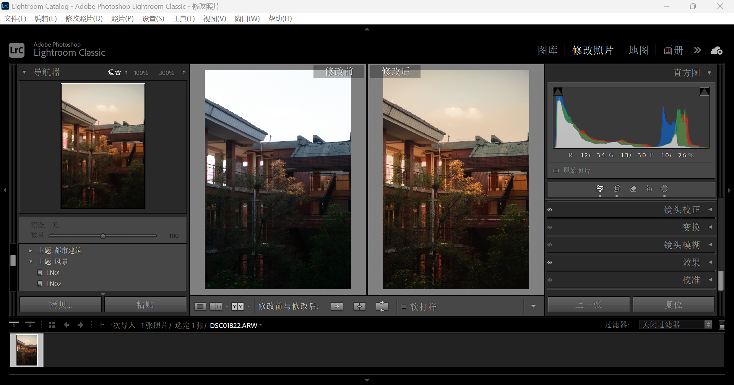Screen dimensions: 734x385
Task: Switch to the 图库 module
Action: (x=547, y=50)
